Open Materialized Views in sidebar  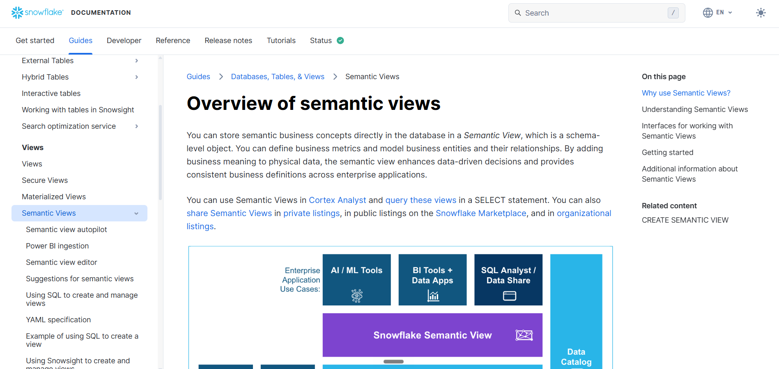click(54, 197)
